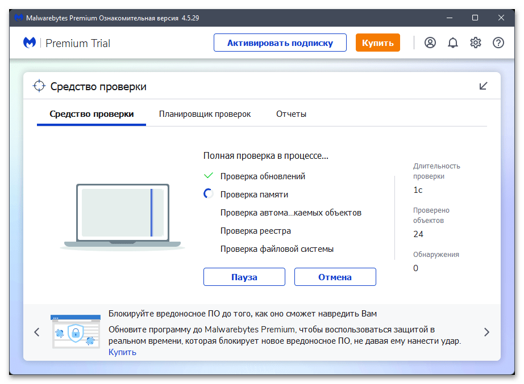Click the Malwarebytes logo in the header
Screen dimensions: 524x384
coord(30,43)
